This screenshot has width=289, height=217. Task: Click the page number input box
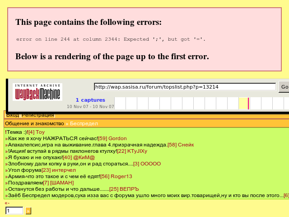14,211
